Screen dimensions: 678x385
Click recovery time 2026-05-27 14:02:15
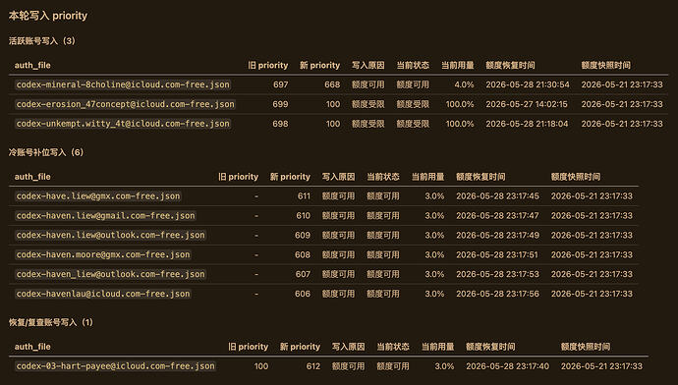tap(527, 104)
